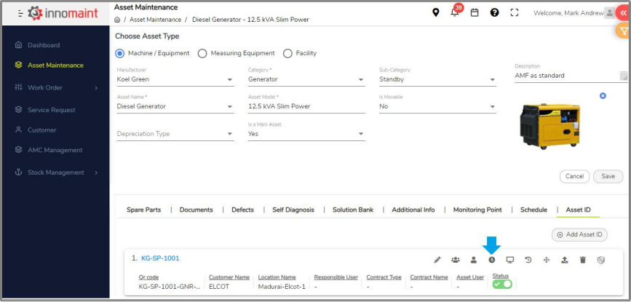The image size is (631, 302).
Task: Switch to the Spare Parts tab
Action: tap(143, 210)
